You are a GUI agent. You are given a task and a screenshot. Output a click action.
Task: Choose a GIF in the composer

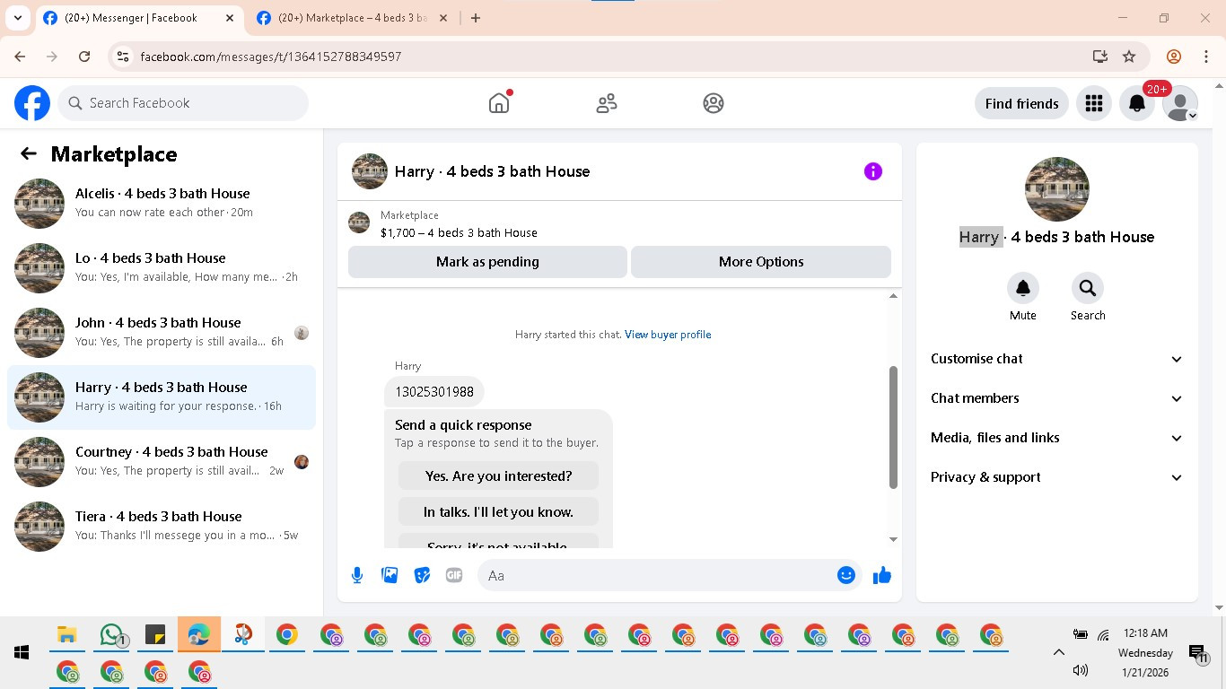click(x=454, y=575)
